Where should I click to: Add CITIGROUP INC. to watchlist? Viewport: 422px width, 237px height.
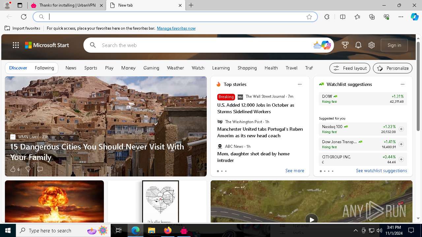click(x=401, y=159)
